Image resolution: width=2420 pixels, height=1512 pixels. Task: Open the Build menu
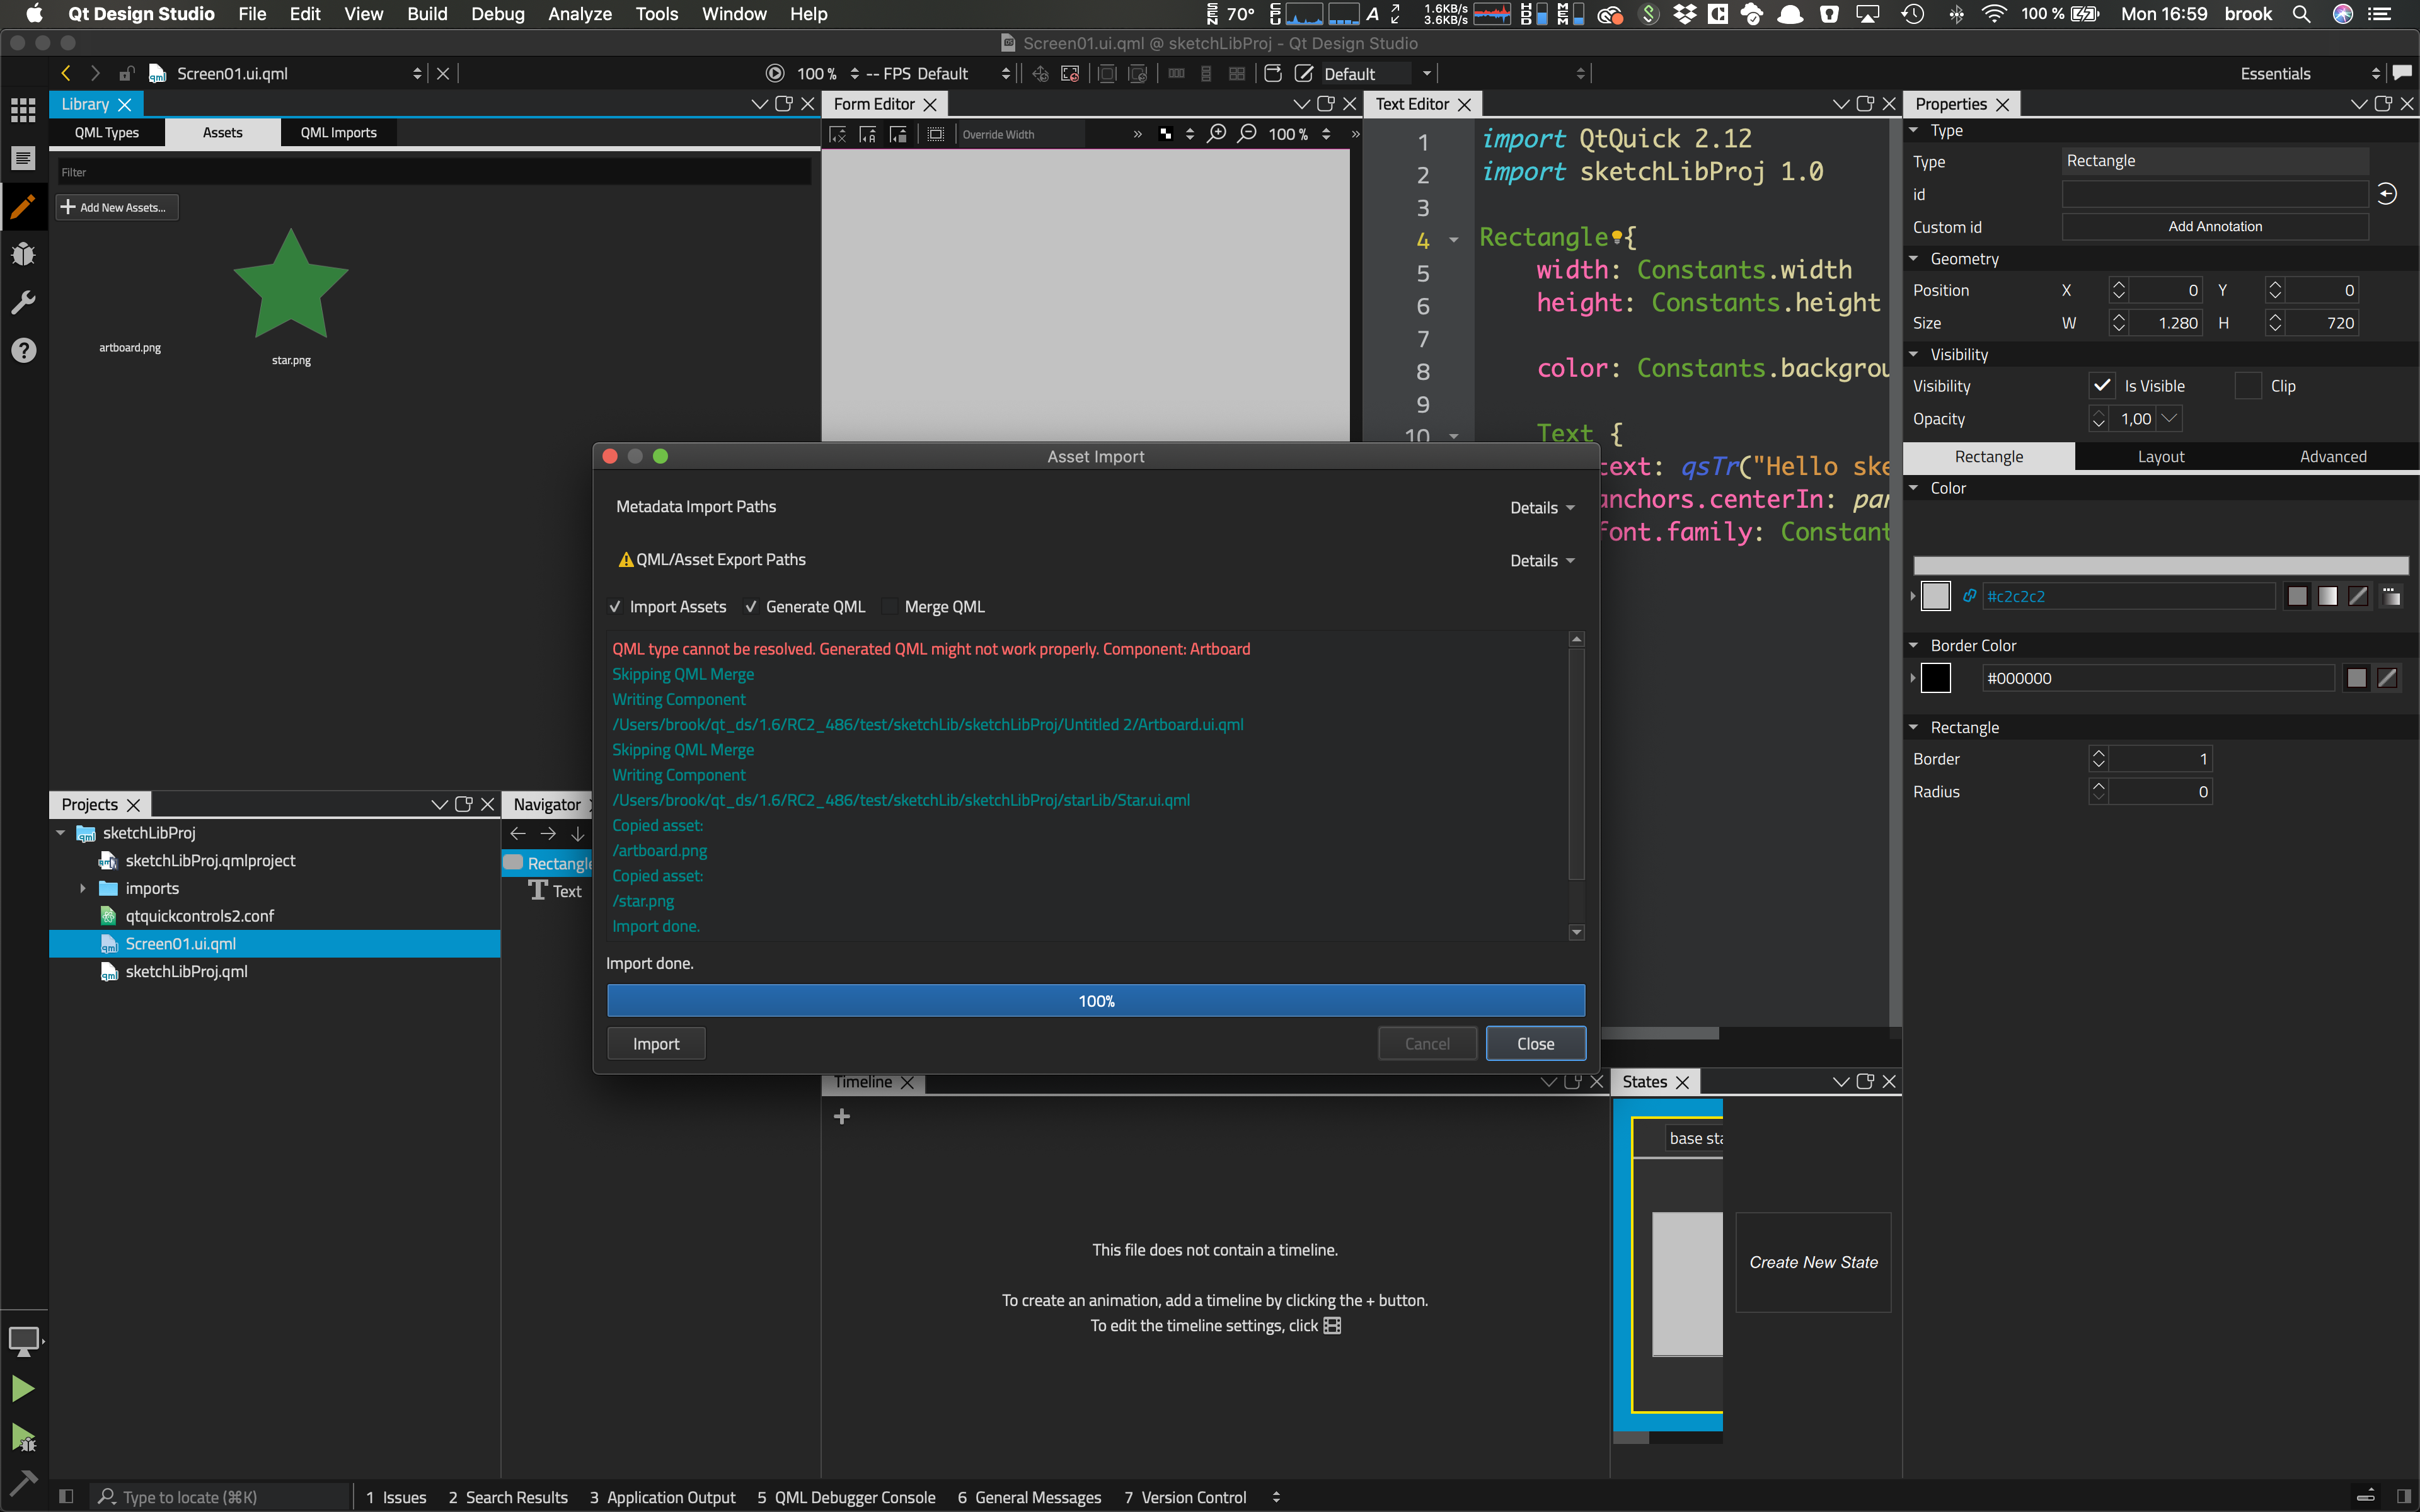point(427,14)
